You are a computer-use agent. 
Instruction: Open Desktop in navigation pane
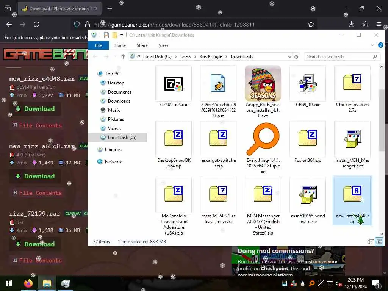click(x=116, y=83)
